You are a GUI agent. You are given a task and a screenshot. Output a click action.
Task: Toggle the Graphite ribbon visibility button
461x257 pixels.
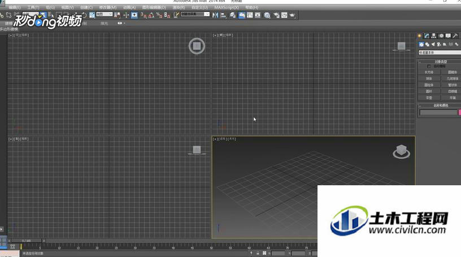point(242,15)
